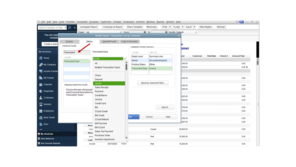Click scroll down arrow in type list

tap(126, 138)
